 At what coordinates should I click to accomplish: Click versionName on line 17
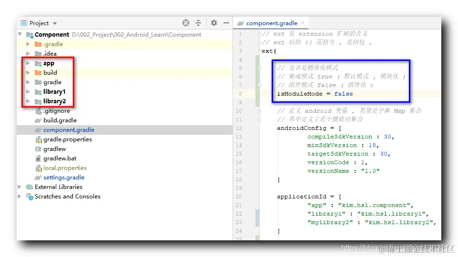click(x=328, y=171)
